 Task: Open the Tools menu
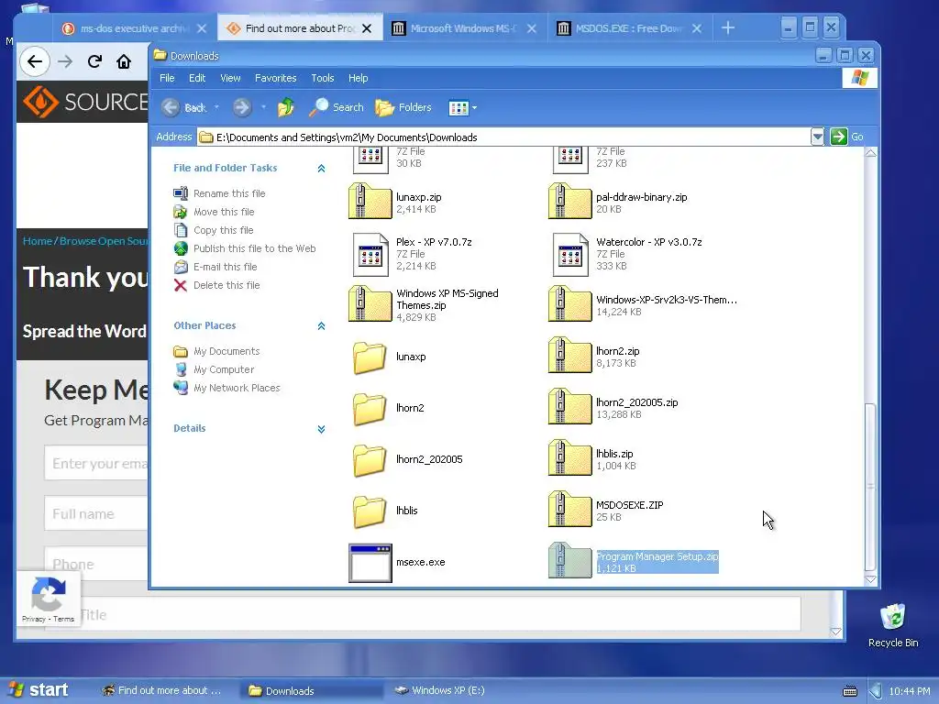322,78
